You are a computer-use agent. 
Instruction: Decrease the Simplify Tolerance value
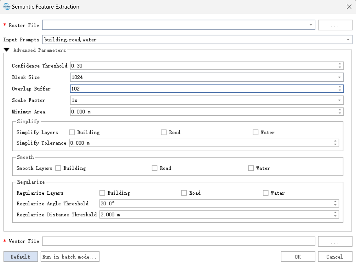point(335,144)
